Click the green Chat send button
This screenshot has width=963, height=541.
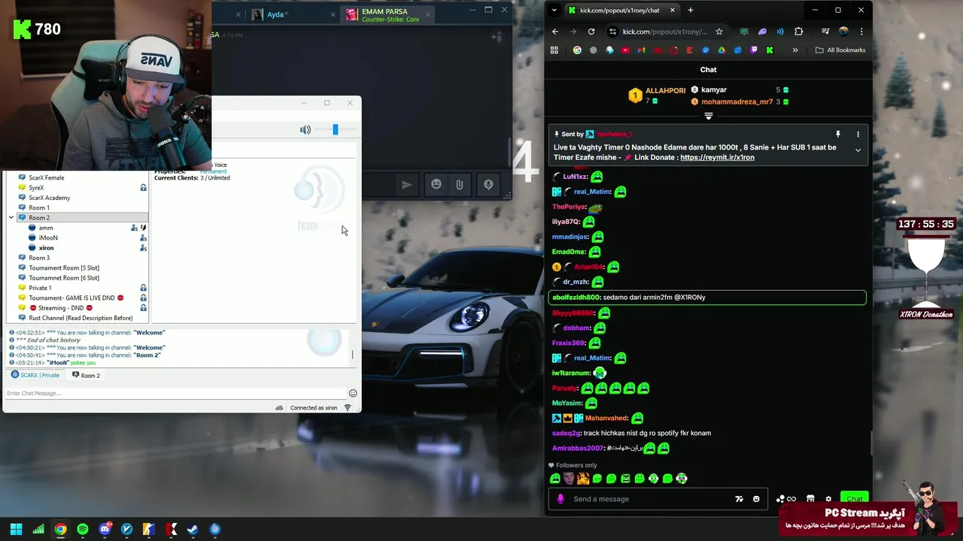(x=855, y=498)
